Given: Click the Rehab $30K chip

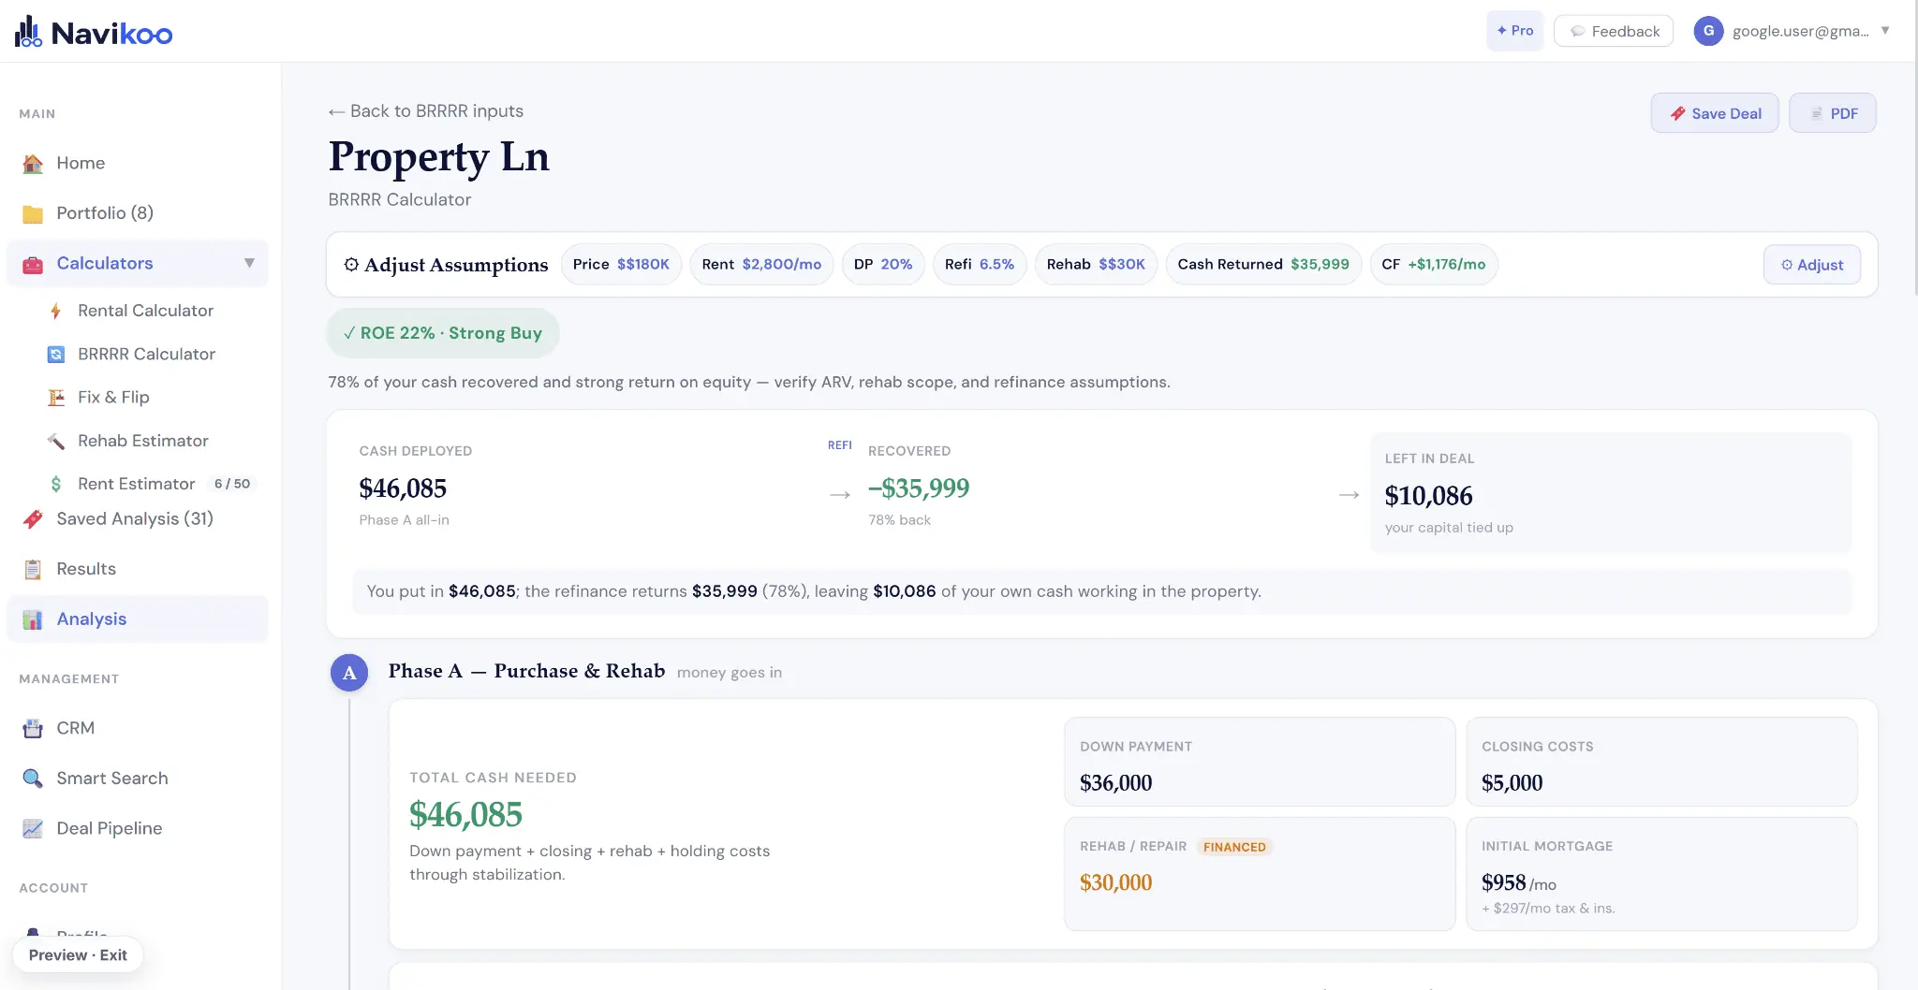Looking at the screenshot, I should click(1096, 265).
